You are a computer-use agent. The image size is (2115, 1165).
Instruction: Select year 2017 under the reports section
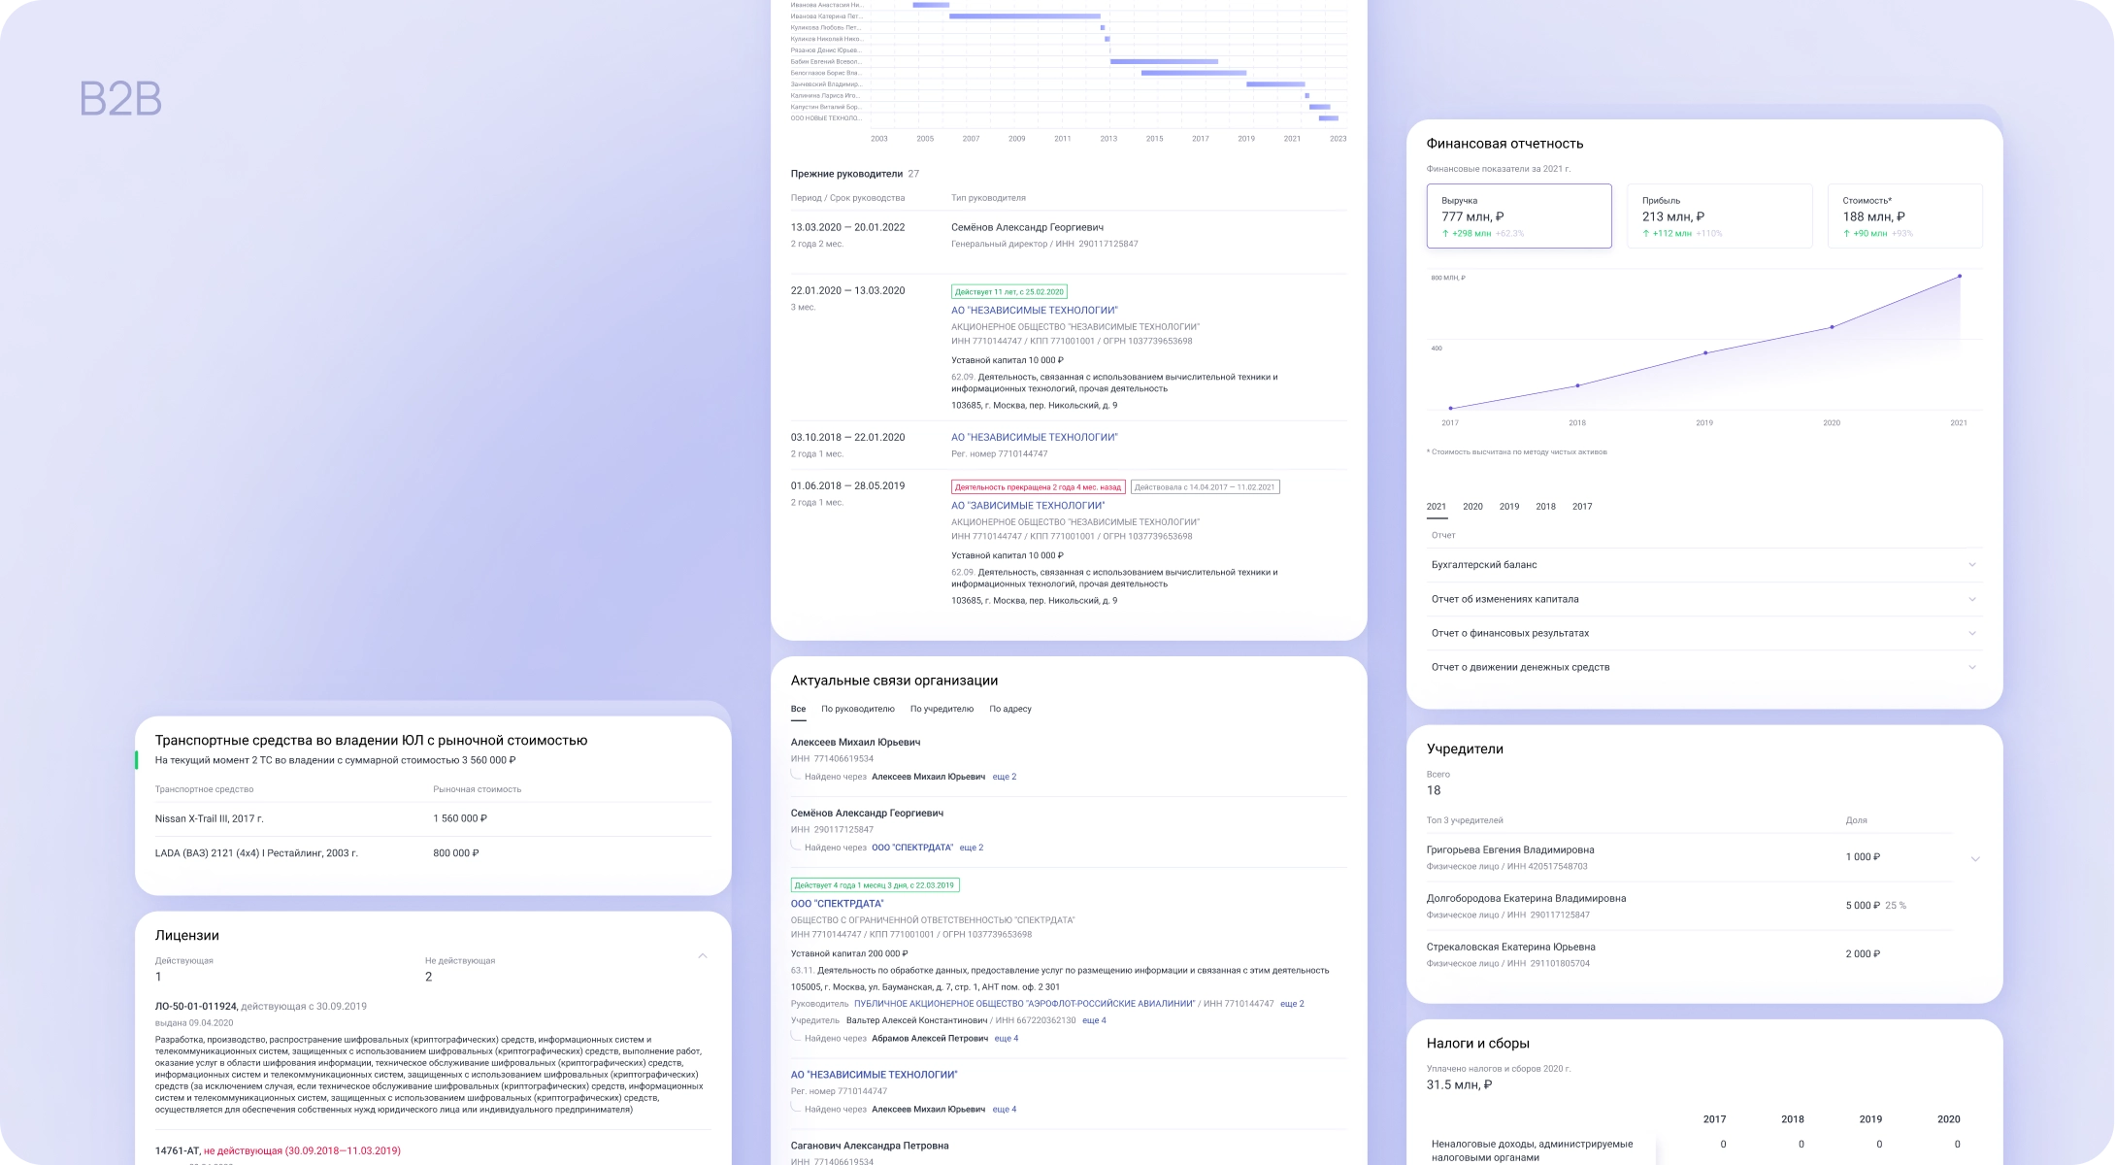(1583, 506)
